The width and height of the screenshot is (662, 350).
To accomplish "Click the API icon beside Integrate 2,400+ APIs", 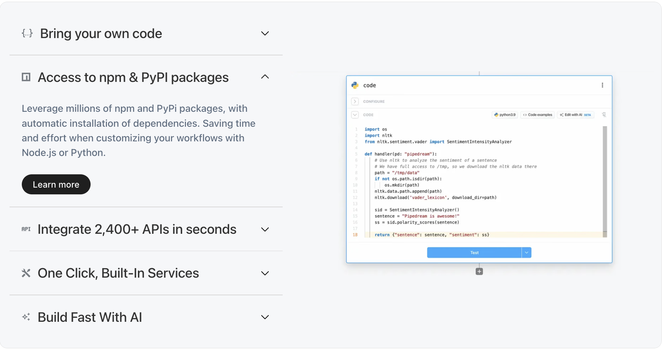I will 26,229.
